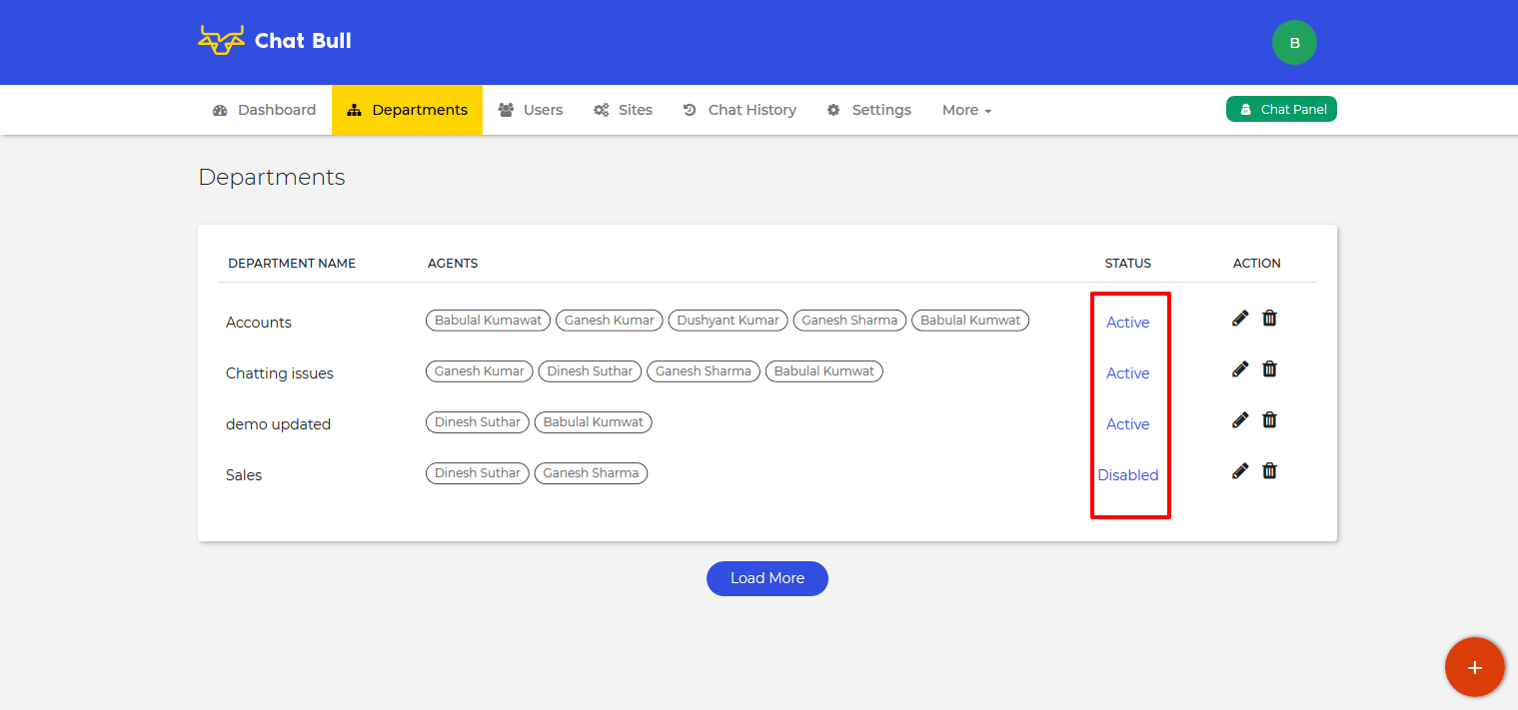Screen dimensions: 1518x710
Task: Add a department with red plus button
Action: point(1474,667)
